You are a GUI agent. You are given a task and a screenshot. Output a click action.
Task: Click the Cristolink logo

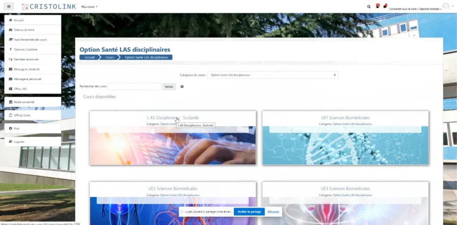tap(47, 7)
